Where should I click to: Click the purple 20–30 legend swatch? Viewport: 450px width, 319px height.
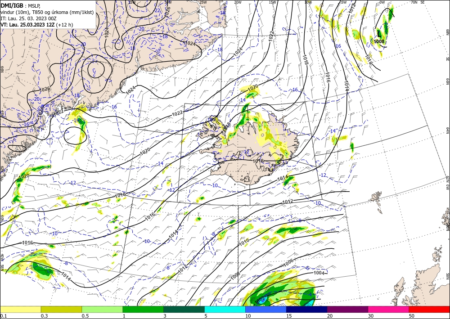pos(347,309)
